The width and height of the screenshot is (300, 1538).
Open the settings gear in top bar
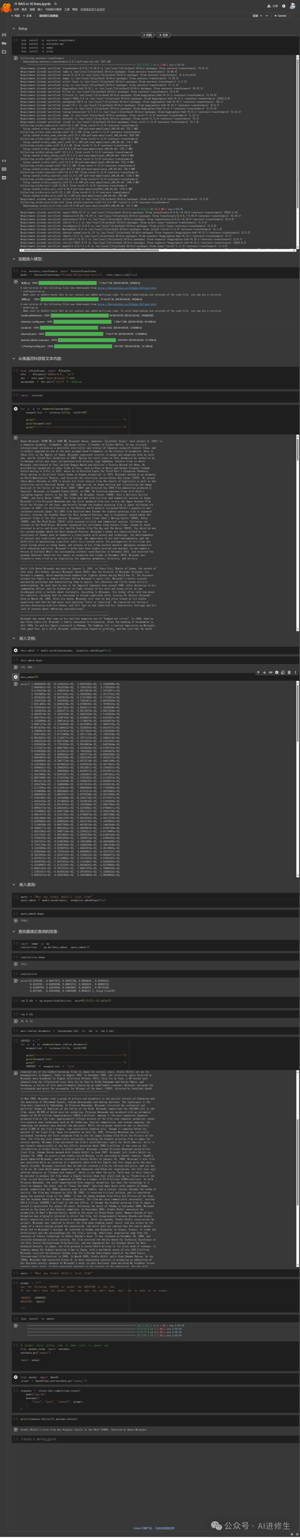(283, 6)
